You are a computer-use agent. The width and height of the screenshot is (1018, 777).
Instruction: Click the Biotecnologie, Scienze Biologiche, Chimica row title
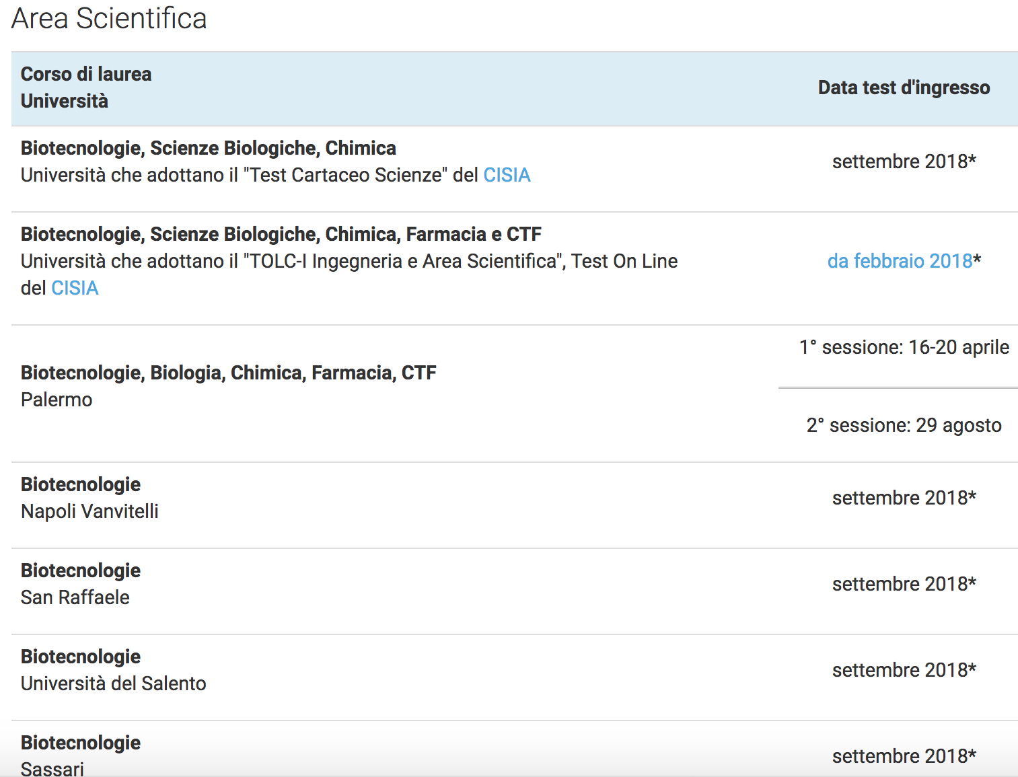tap(209, 148)
